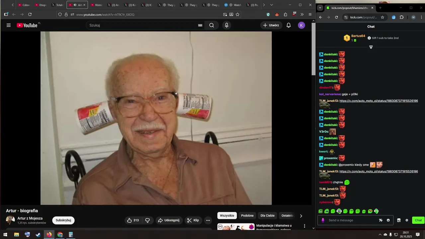Open on-screen keyboard in YouTube search
The width and height of the screenshot is (425, 239).
200,25
